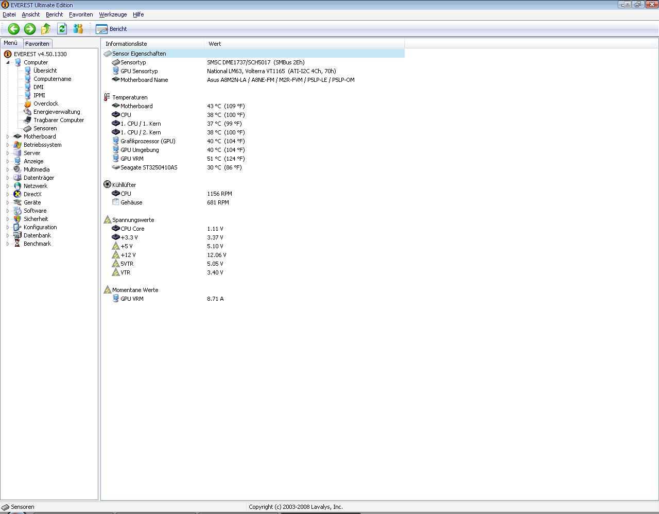659x514 pixels.
Task: Open the Datei menu
Action: [9, 14]
